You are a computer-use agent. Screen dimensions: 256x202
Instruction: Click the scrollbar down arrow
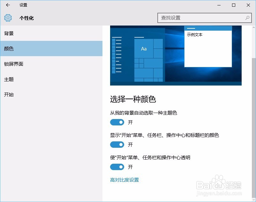(254, 199)
